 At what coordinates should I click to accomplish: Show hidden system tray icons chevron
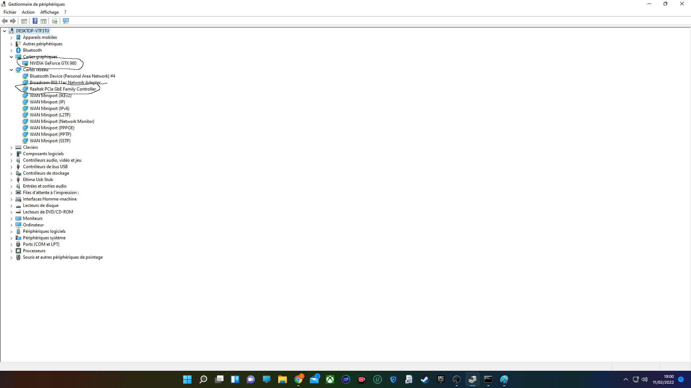coord(626,379)
